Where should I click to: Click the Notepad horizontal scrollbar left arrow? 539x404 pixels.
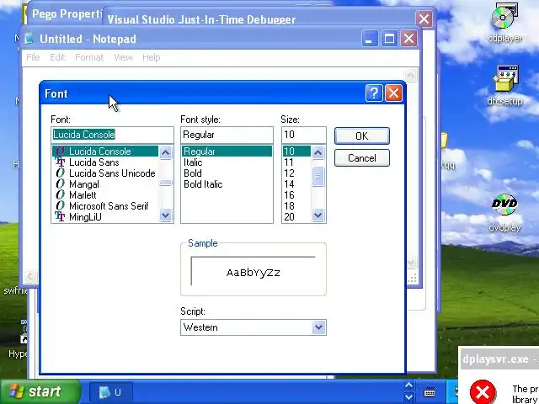pyautogui.click(x=30, y=277)
